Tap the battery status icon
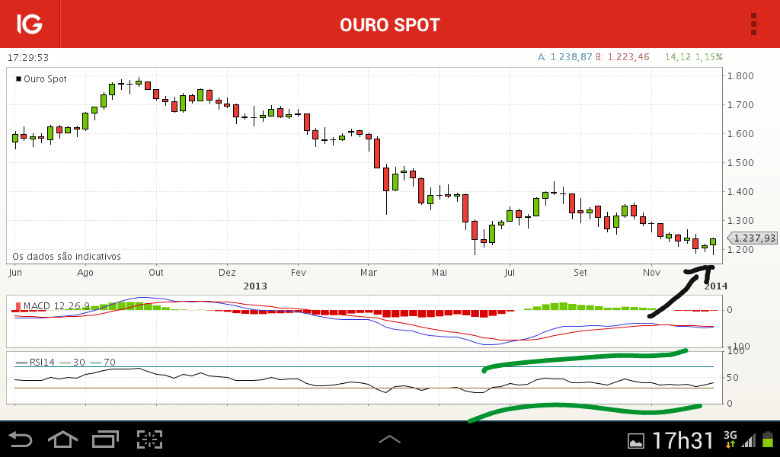The image size is (780, 457). [768, 439]
